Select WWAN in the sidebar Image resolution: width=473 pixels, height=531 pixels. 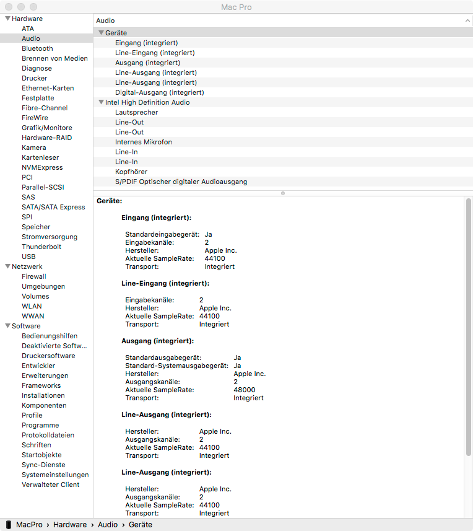click(x=33, y=316)
